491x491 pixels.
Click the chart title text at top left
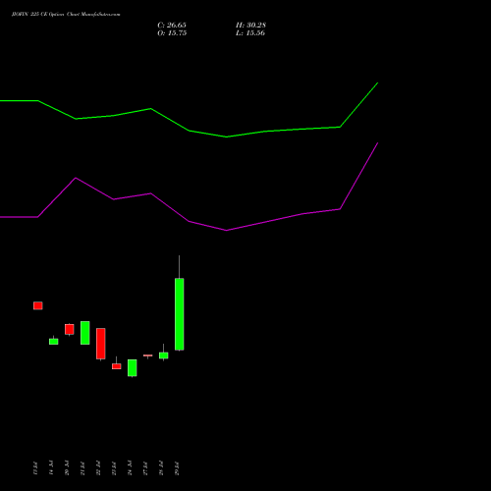66,15
